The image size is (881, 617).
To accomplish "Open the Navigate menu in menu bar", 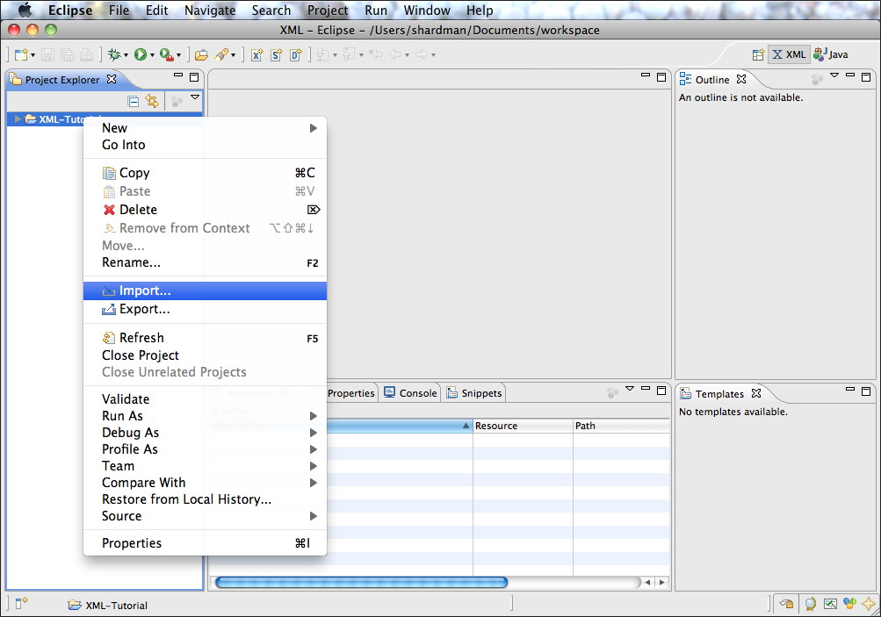I will click(x=210, y=11).
